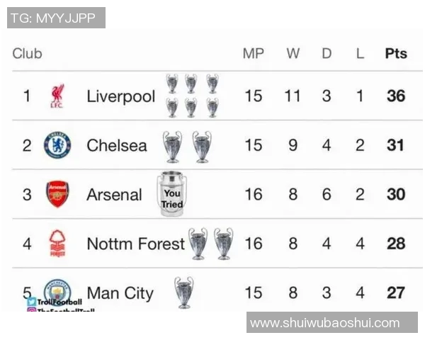425x340 pixels.
Task: Click Man City's single trophy icon
Action: click(x=184, y=292)
